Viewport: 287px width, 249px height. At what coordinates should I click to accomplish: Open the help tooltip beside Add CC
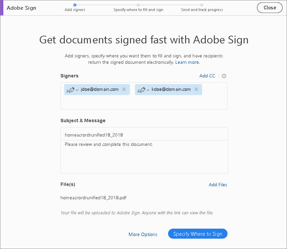[x=224, y=76]
